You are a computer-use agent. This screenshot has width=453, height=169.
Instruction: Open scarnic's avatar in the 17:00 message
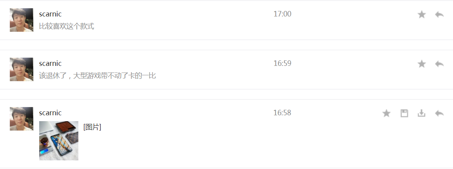pos(22,20)
